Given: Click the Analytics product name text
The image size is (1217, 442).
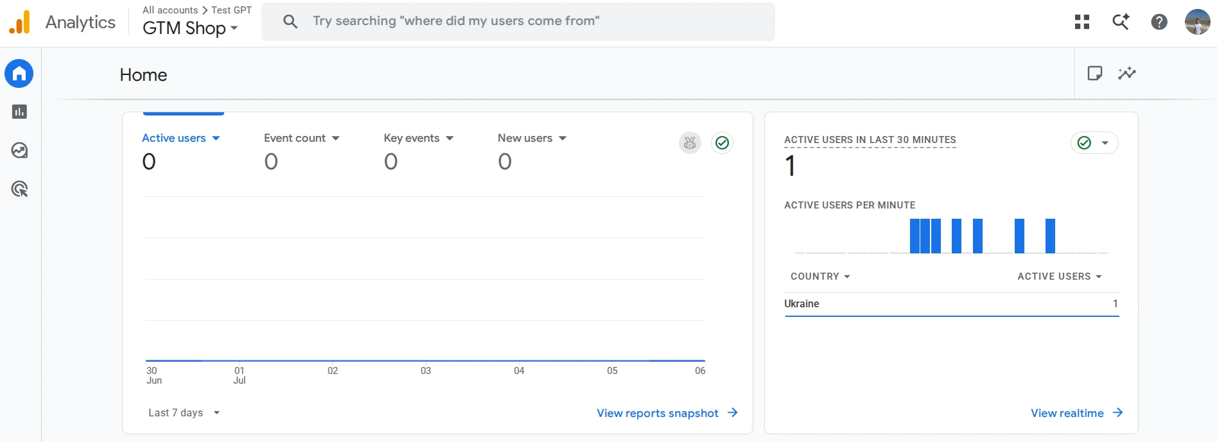Looking at the screenshot, I should point(80,22).
